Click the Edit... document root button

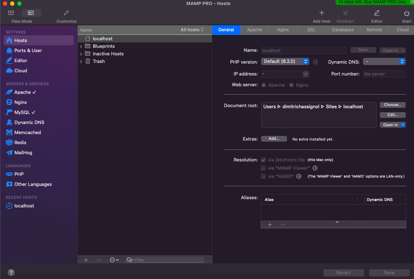coord(393,115)
